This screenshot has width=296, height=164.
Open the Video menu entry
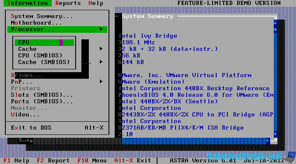[x=25, y=115]
